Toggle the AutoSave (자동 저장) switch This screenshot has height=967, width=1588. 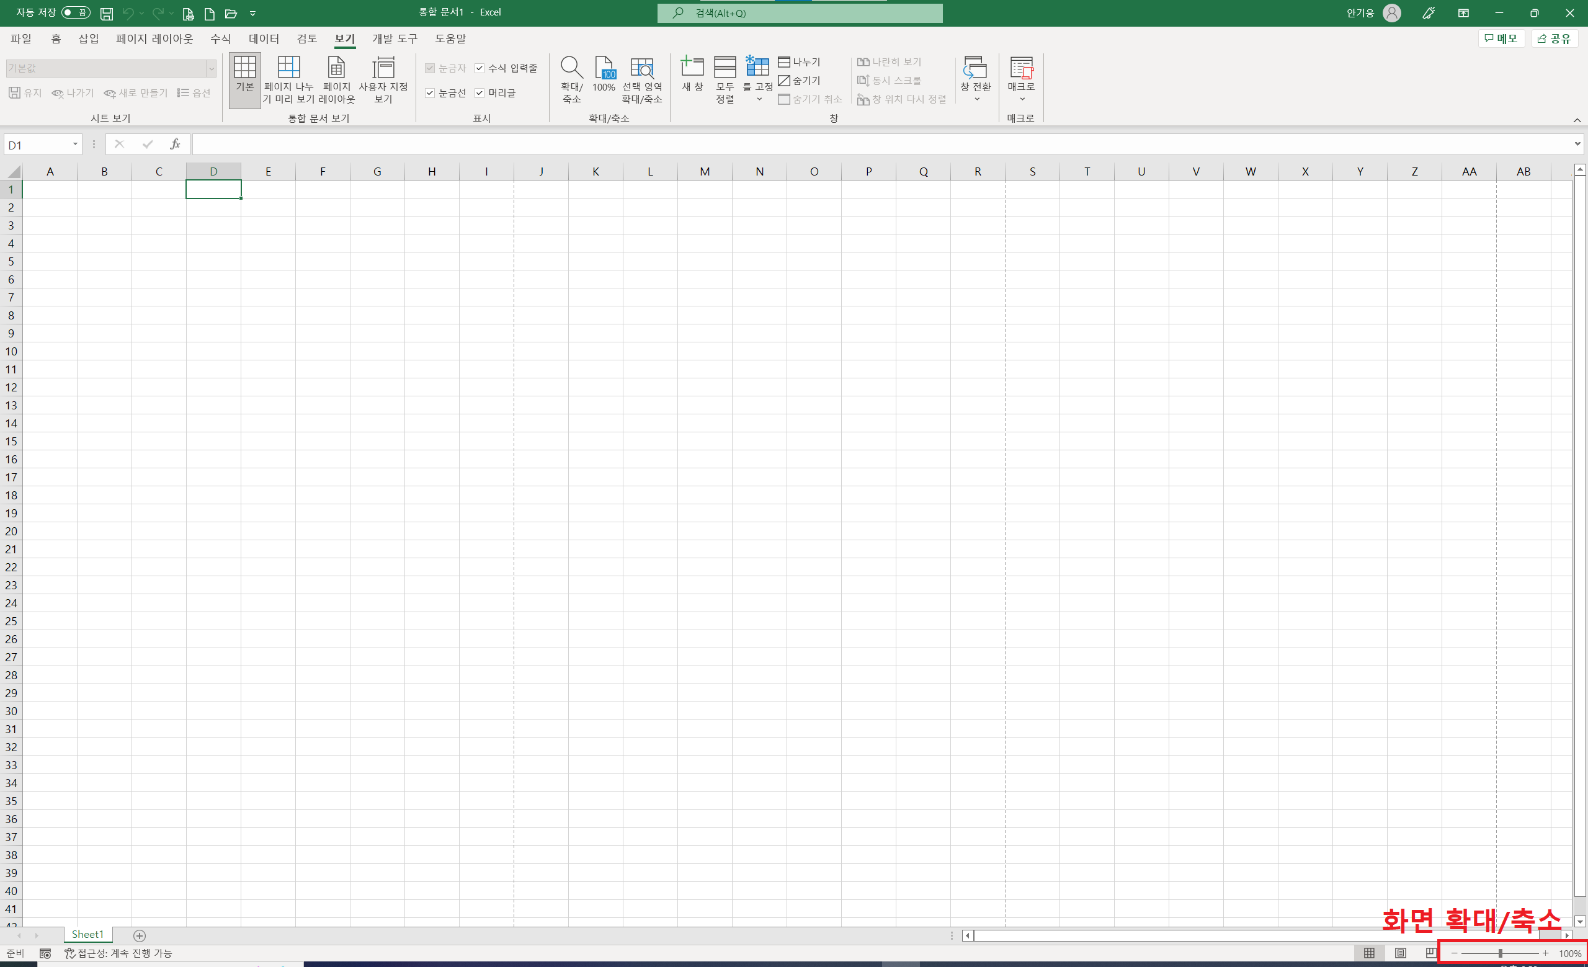tap(76, 13)
